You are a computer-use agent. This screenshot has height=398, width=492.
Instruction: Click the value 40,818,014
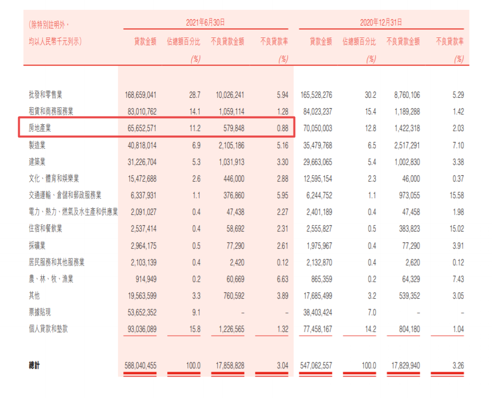tap(142, 146)
